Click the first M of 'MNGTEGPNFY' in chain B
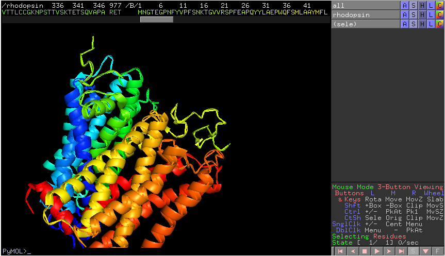 point(140,12)
